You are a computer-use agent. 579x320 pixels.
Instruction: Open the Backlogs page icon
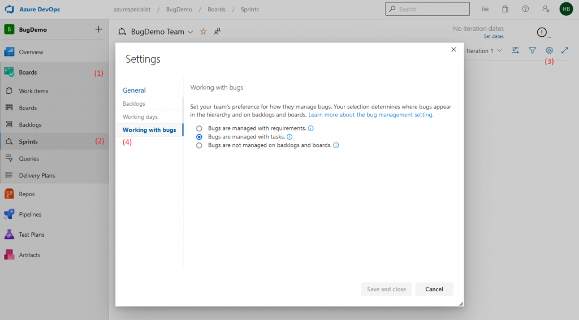(x=9, y=125)
